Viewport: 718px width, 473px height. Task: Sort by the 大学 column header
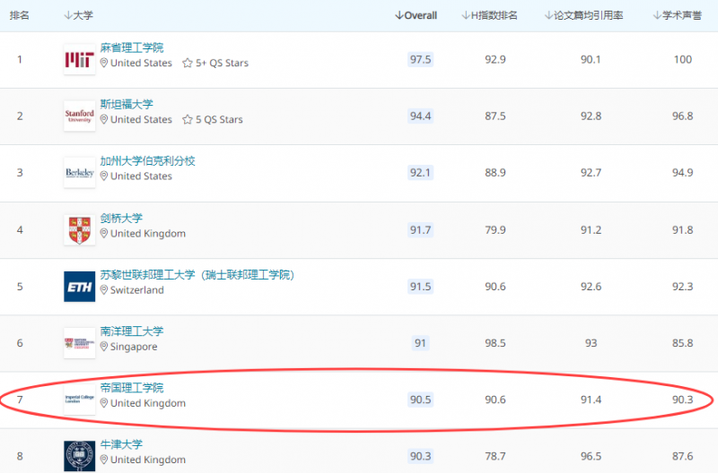coord(78,15)
